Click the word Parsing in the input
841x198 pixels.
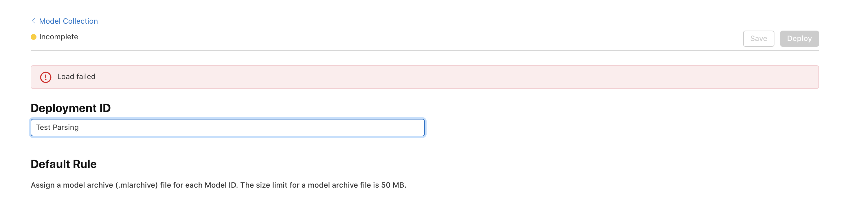pos(66,128)
